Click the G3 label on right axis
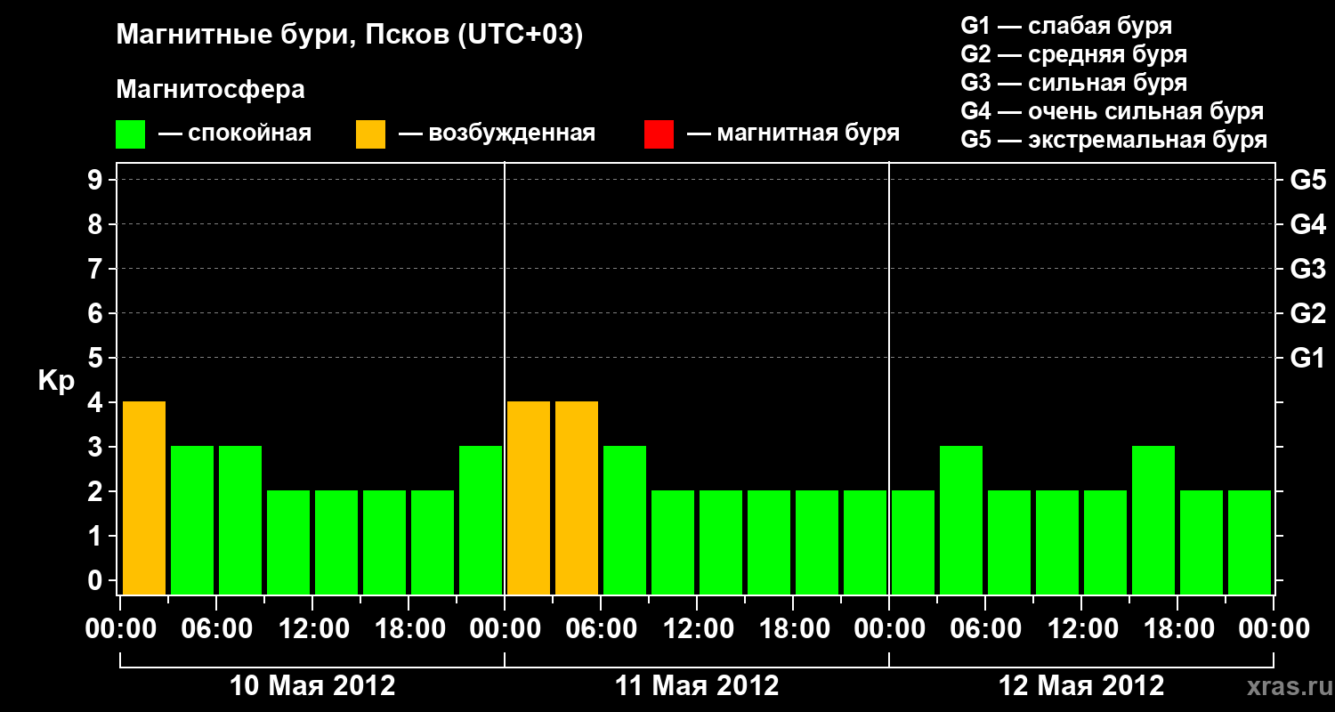 coord(1307,269)
